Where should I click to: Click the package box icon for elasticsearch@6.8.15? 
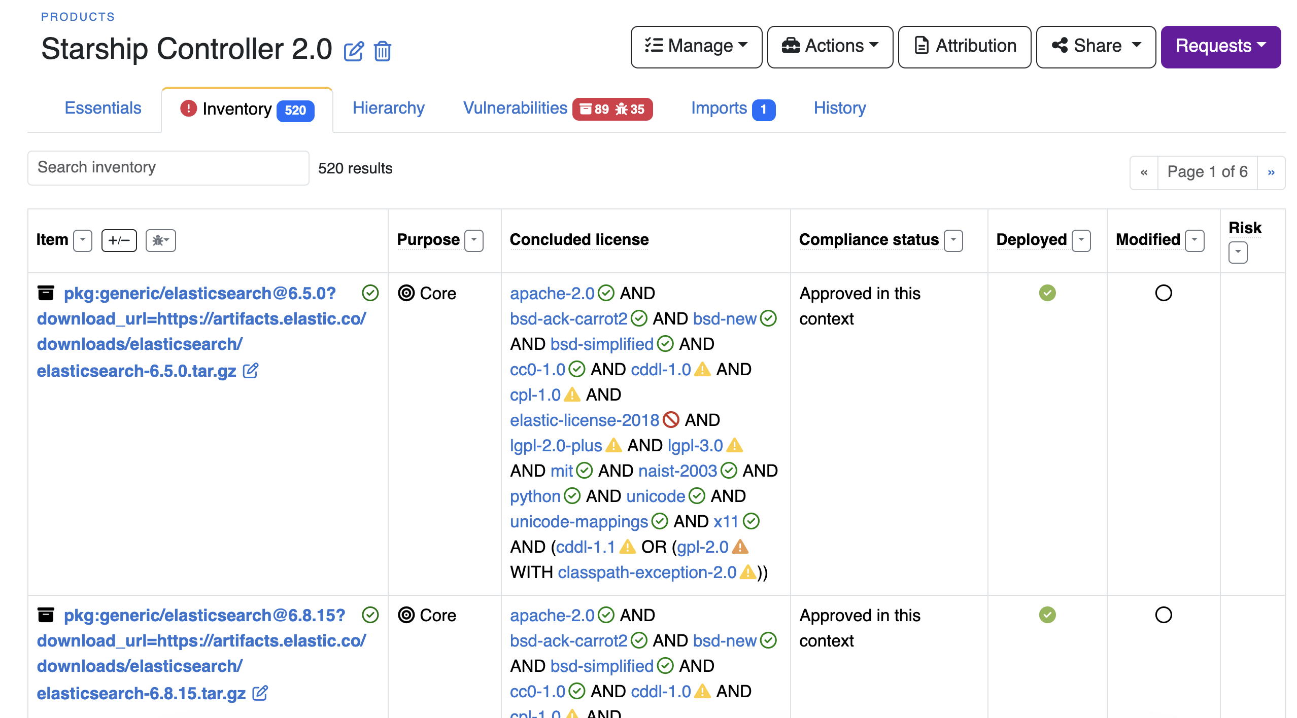pos(46,615)
